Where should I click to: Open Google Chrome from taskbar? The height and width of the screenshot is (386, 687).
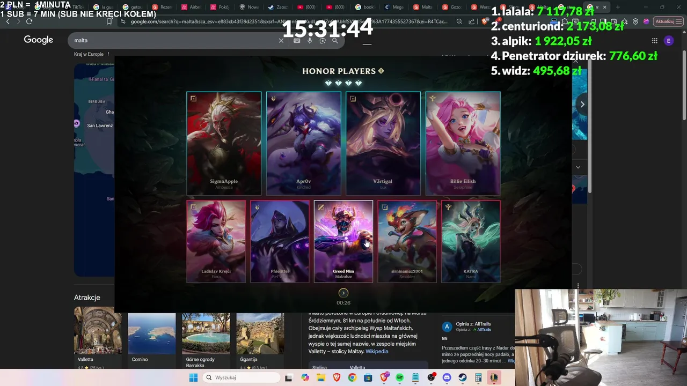pos(352,377)
